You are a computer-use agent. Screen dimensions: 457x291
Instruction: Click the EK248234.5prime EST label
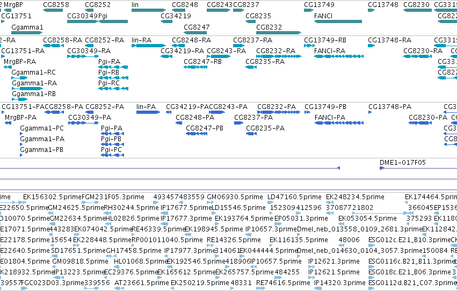(355, 197)
